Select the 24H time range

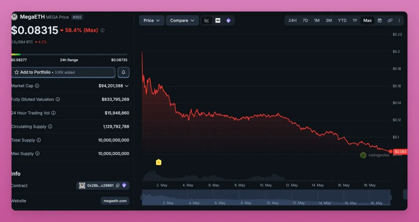pos(293,21)
